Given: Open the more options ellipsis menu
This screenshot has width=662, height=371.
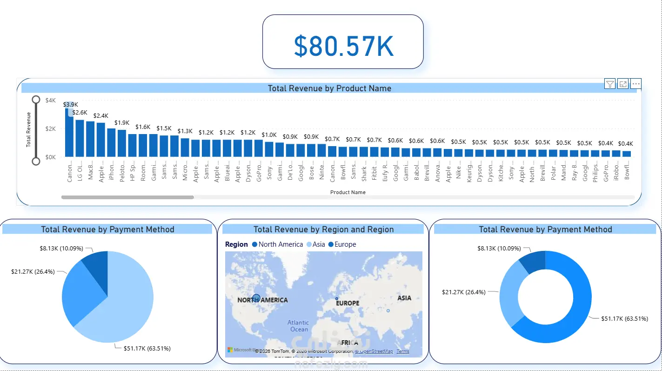Looking at the screenshot, I should (636, 84).
